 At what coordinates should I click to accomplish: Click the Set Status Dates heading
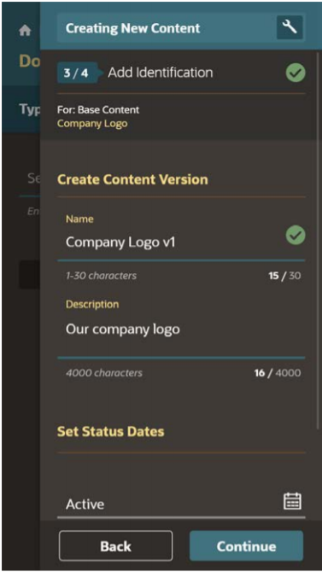point(111,431)
